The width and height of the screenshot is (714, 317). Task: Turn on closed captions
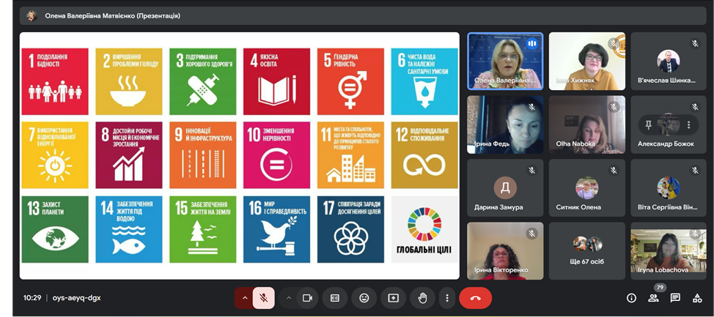[335, 298]
